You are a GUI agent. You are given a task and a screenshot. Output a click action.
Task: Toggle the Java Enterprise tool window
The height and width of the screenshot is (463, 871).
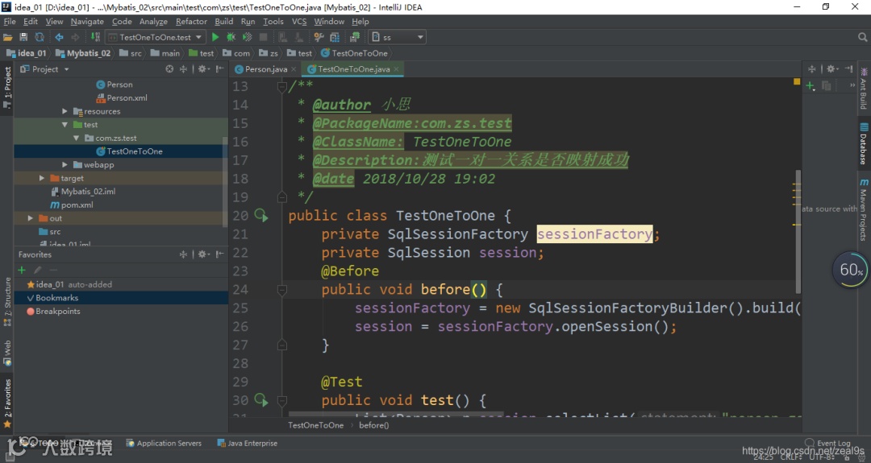pos(248,443)
